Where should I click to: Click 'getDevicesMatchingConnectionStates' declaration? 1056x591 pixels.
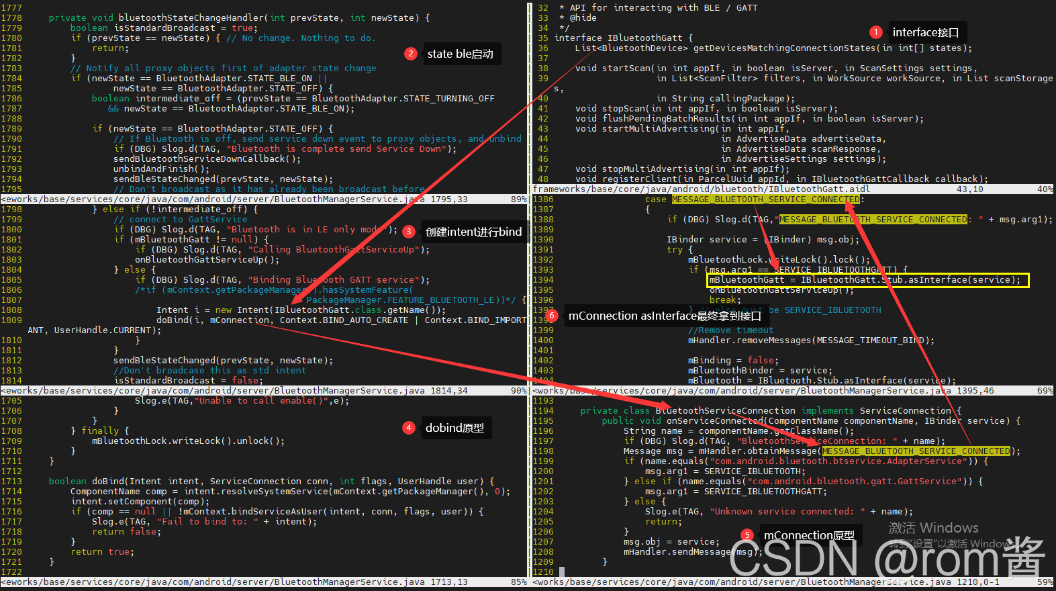(x=773, y=48)
